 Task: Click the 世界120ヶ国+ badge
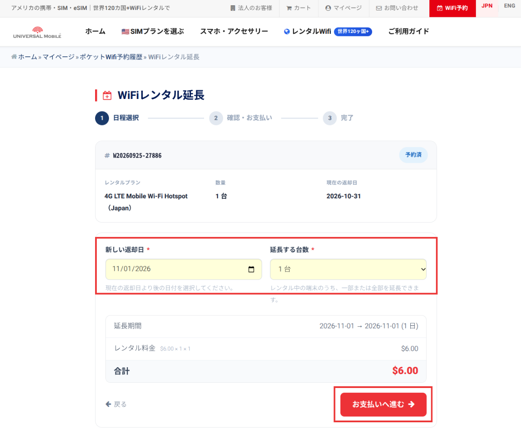(353, 31)
